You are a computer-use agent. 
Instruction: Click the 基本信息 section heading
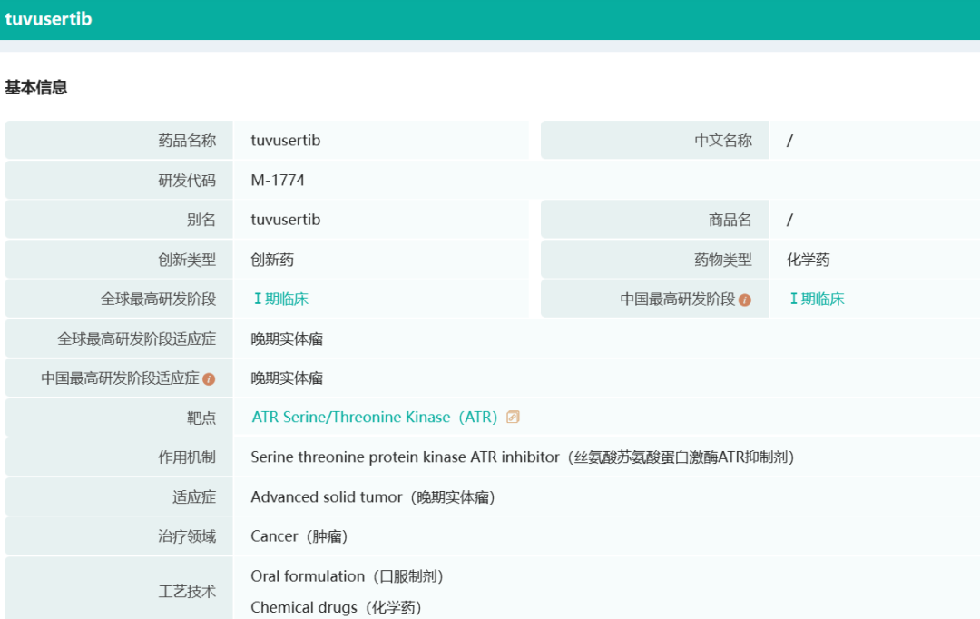coord(36,88)
